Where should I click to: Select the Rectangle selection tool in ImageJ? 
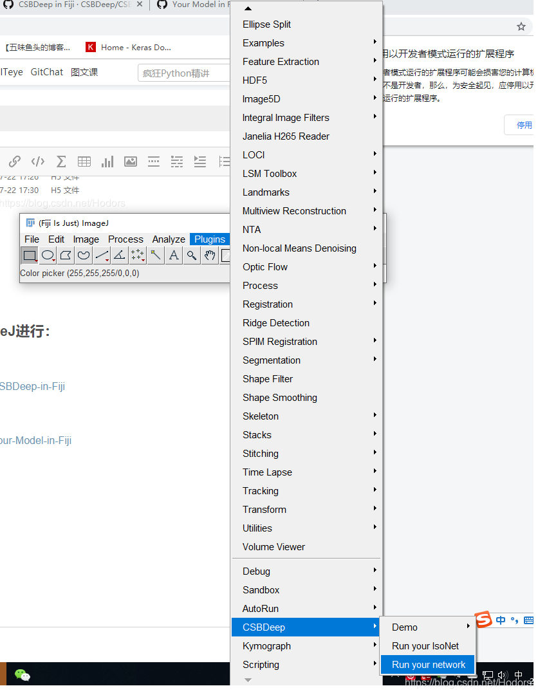click(30, 255)
